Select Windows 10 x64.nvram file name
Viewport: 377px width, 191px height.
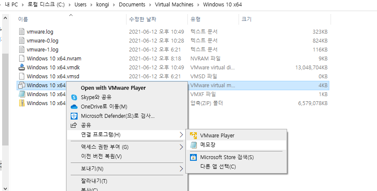click(x=54, y=59)
